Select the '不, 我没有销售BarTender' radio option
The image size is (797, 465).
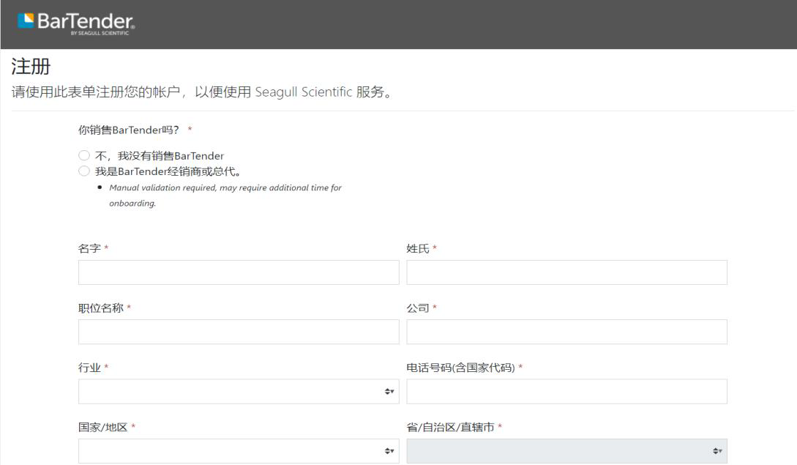click(x=84, y=155)
